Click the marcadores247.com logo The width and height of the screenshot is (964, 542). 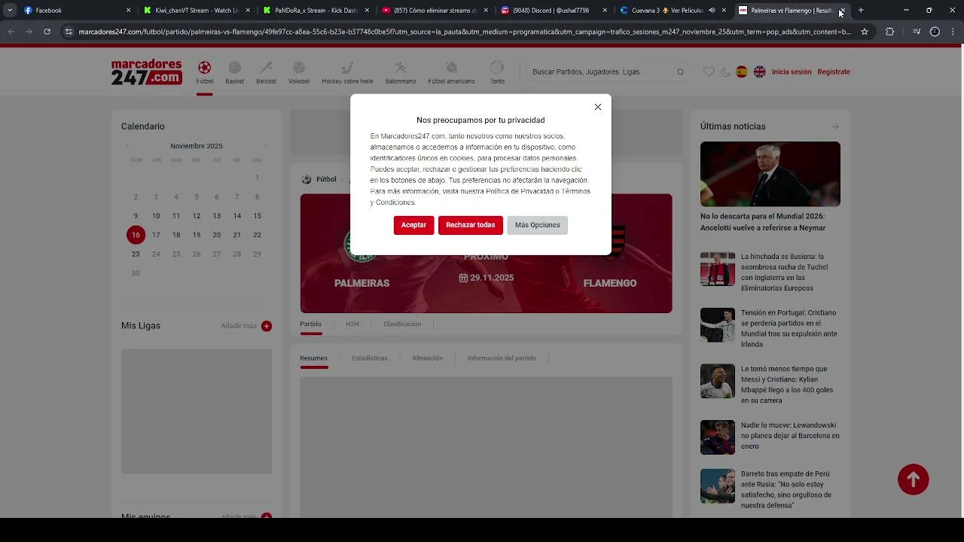147,72
